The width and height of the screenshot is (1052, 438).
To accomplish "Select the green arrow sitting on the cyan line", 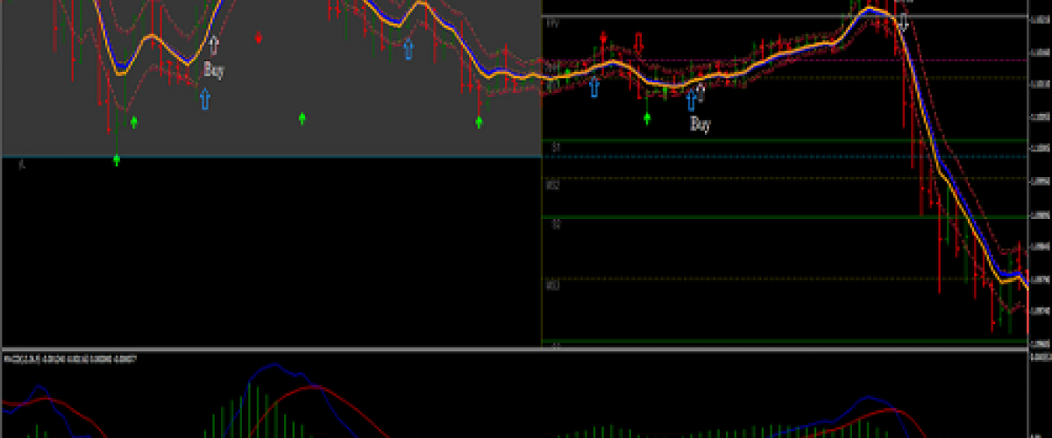I will point(117,159).
